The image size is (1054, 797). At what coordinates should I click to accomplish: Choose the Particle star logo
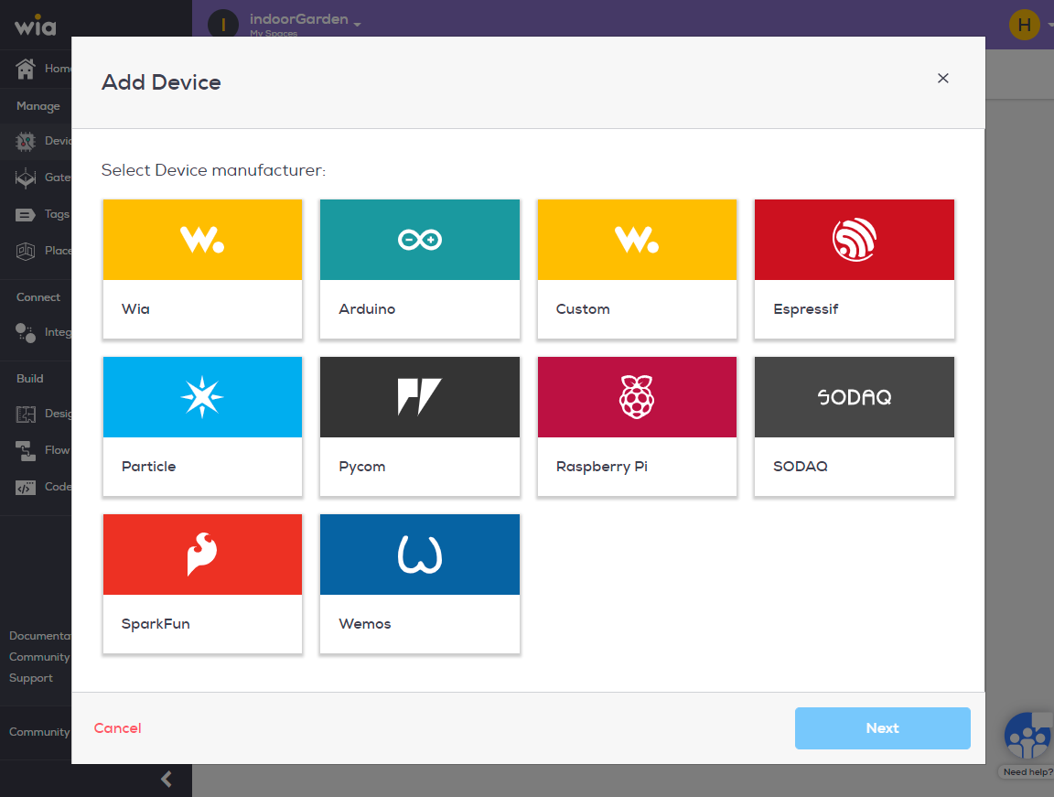pyautogui.click(x=202, y=397)
